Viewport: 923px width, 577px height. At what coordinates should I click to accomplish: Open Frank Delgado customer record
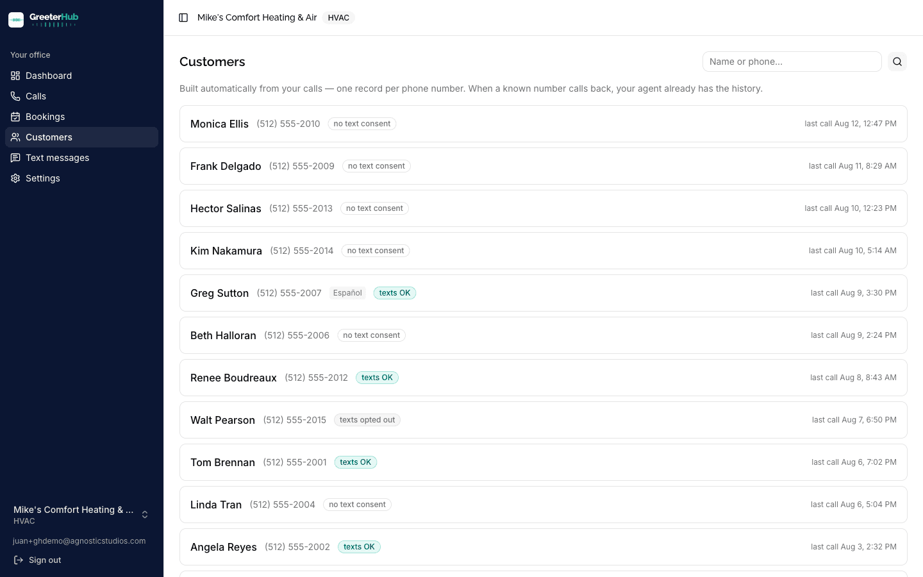[544, 166]
